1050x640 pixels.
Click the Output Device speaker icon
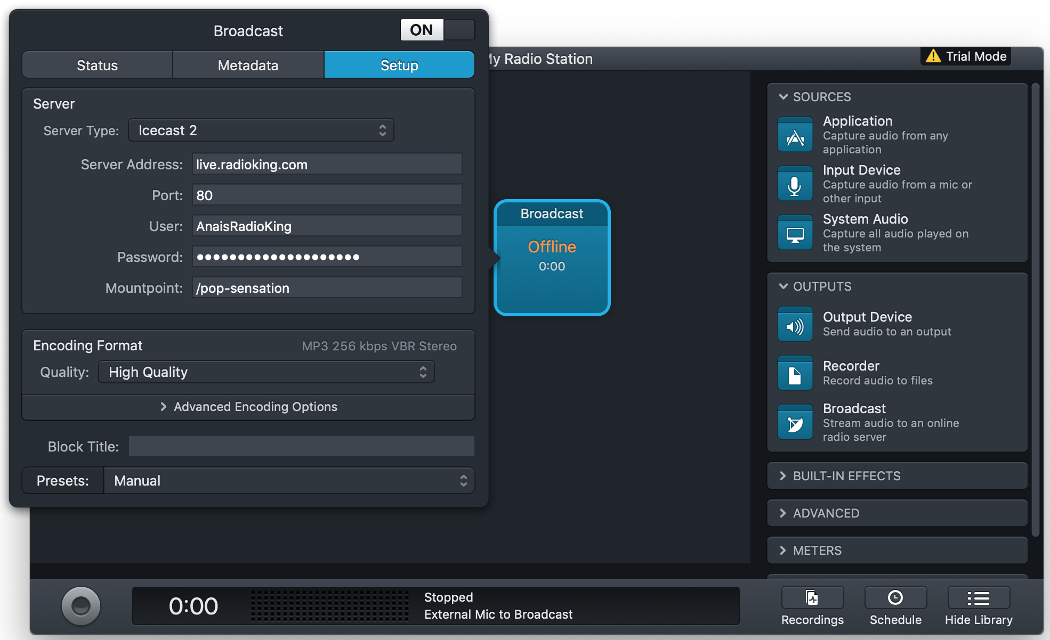coord(795,325)
